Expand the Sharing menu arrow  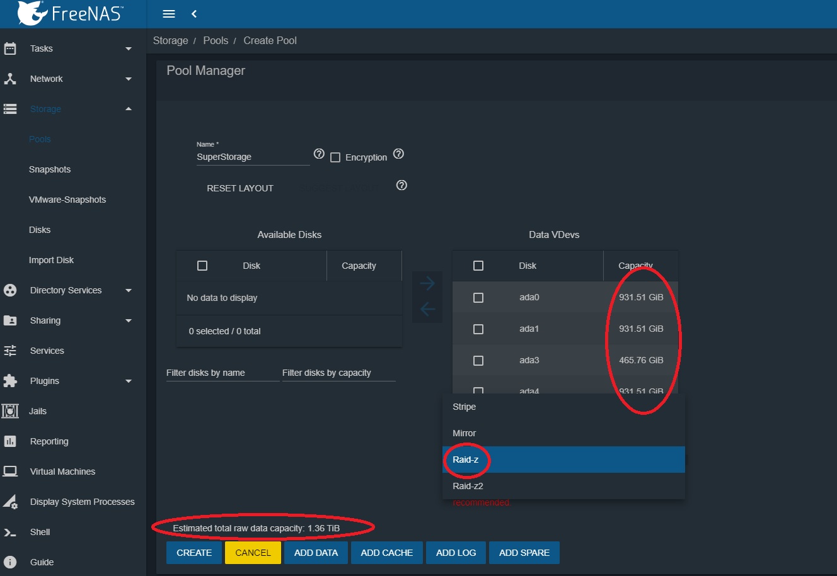click(129, 320)
